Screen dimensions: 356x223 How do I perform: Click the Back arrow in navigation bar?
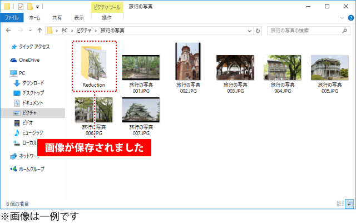pyautogui.click(x=8, y=30)
